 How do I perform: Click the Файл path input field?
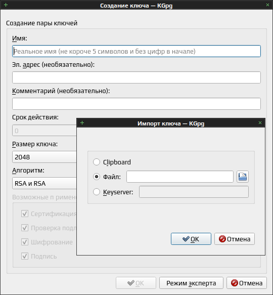pos(180,177)
